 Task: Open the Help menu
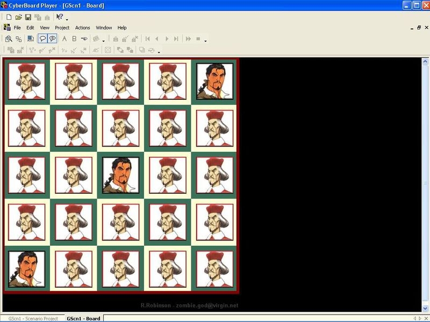tap(122, 28)
